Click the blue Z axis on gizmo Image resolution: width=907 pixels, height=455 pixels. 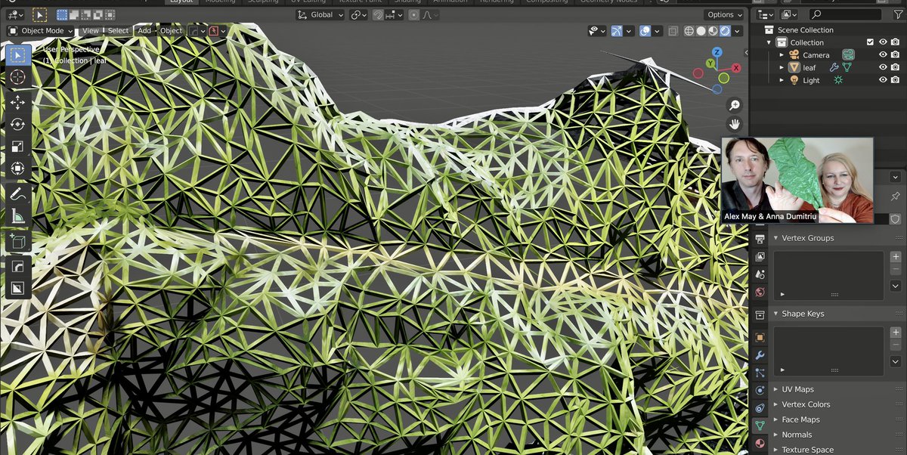click(717, 52)
